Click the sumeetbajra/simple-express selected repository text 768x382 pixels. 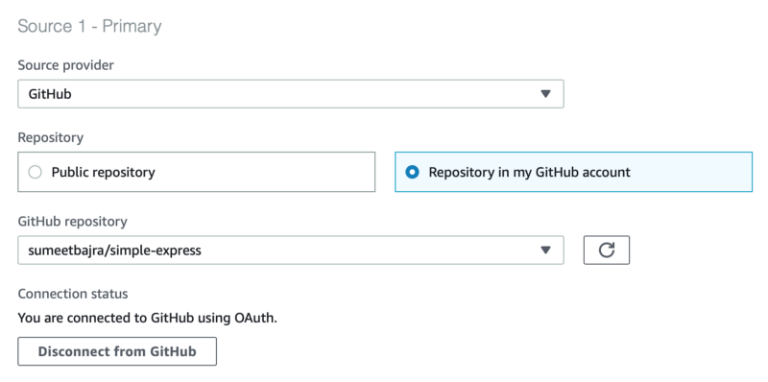click(x=114, y=251)
